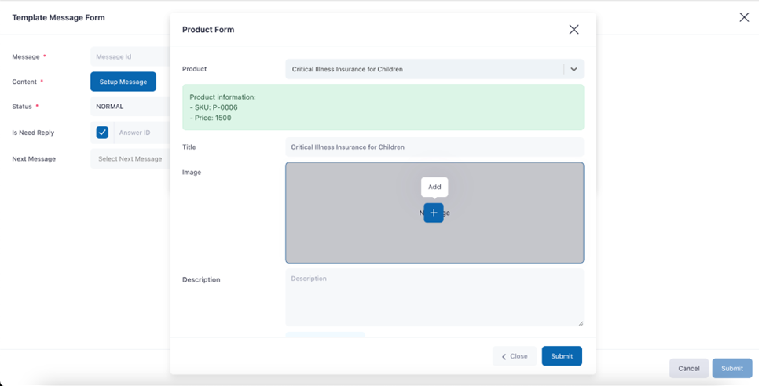Click the Close button in Product Form footer
The height and width of the screenshot is (386, 759).
pyautogui.click(x=515, y=356)
